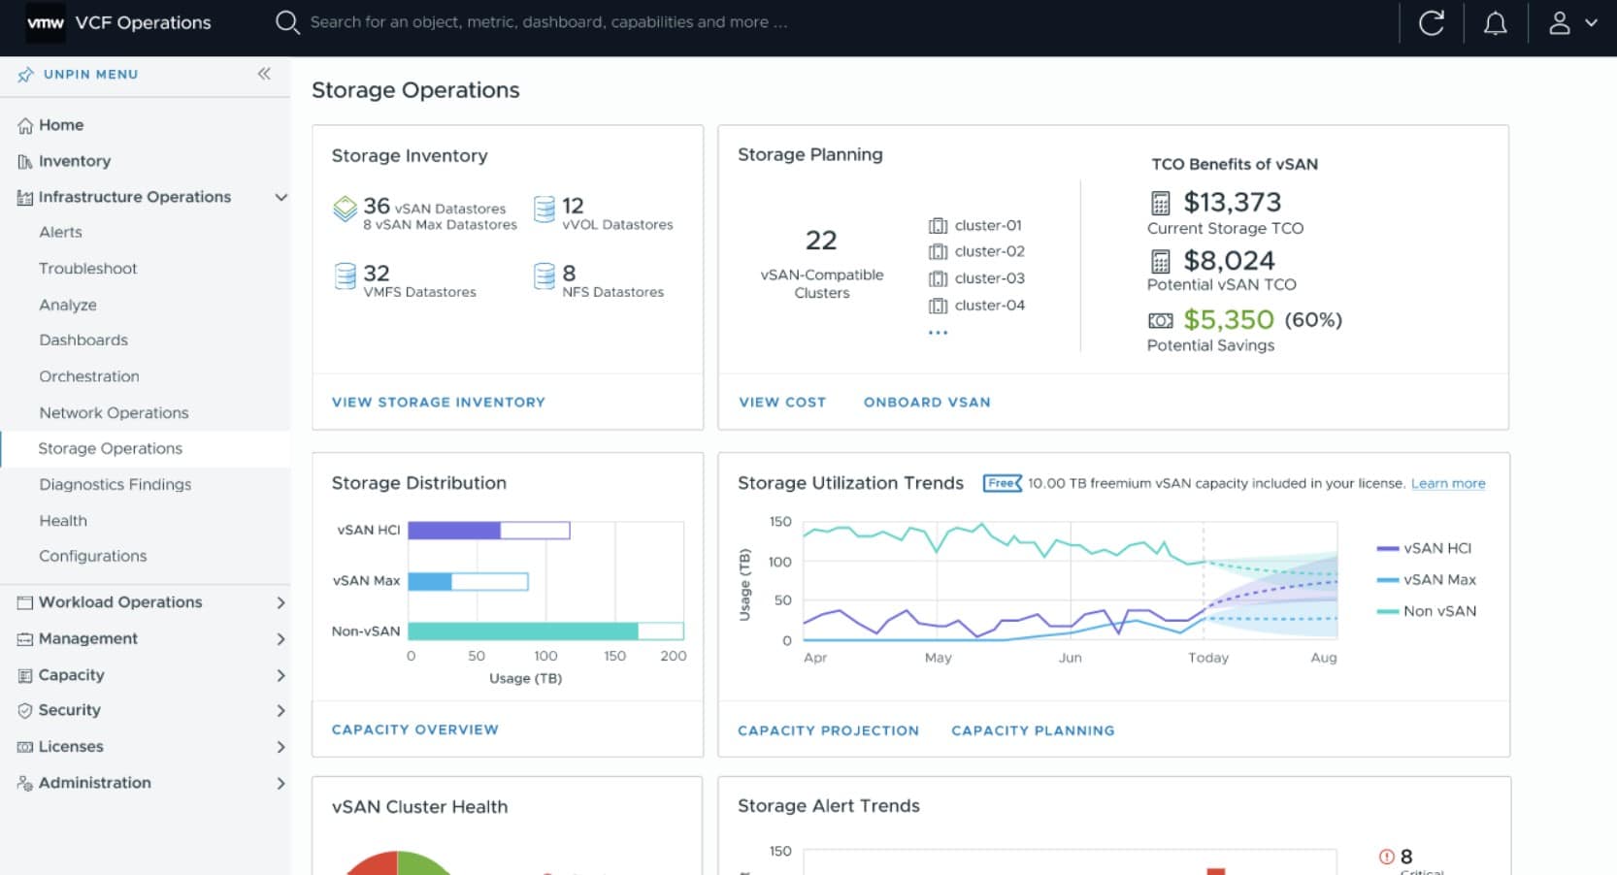Click the VIEW STORAGE INVENTORY link
Screen dimensions: 1617x875
438,402
